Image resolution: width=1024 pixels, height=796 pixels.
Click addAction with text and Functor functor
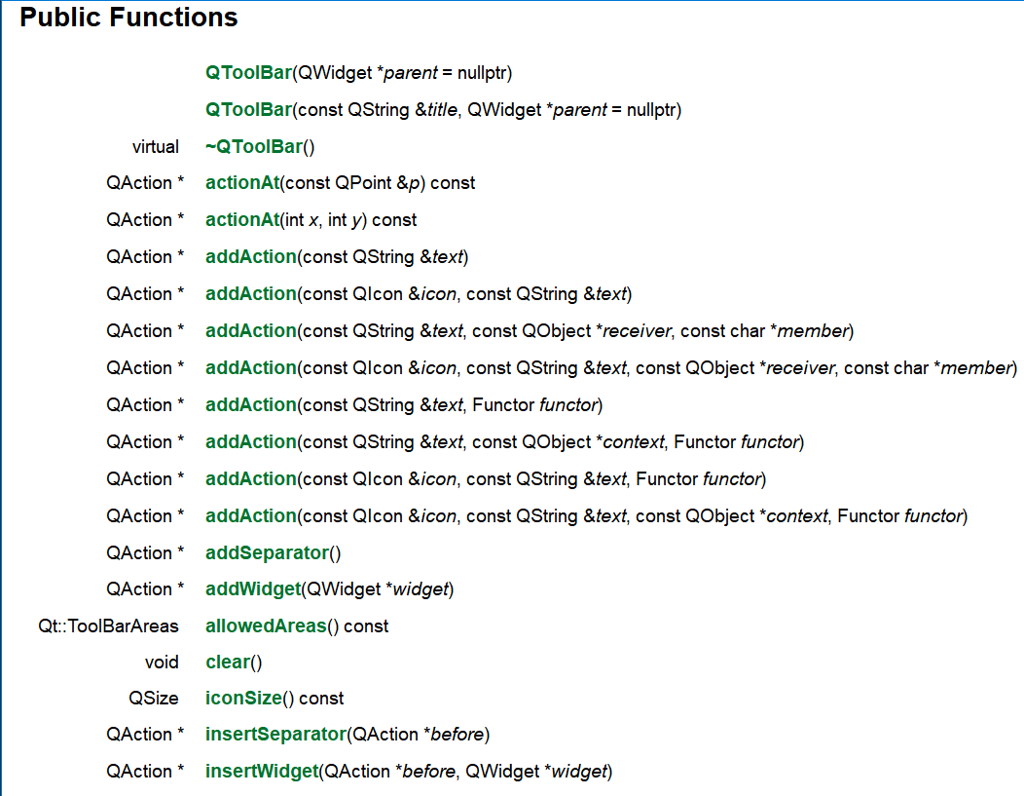tap(251, 405)
